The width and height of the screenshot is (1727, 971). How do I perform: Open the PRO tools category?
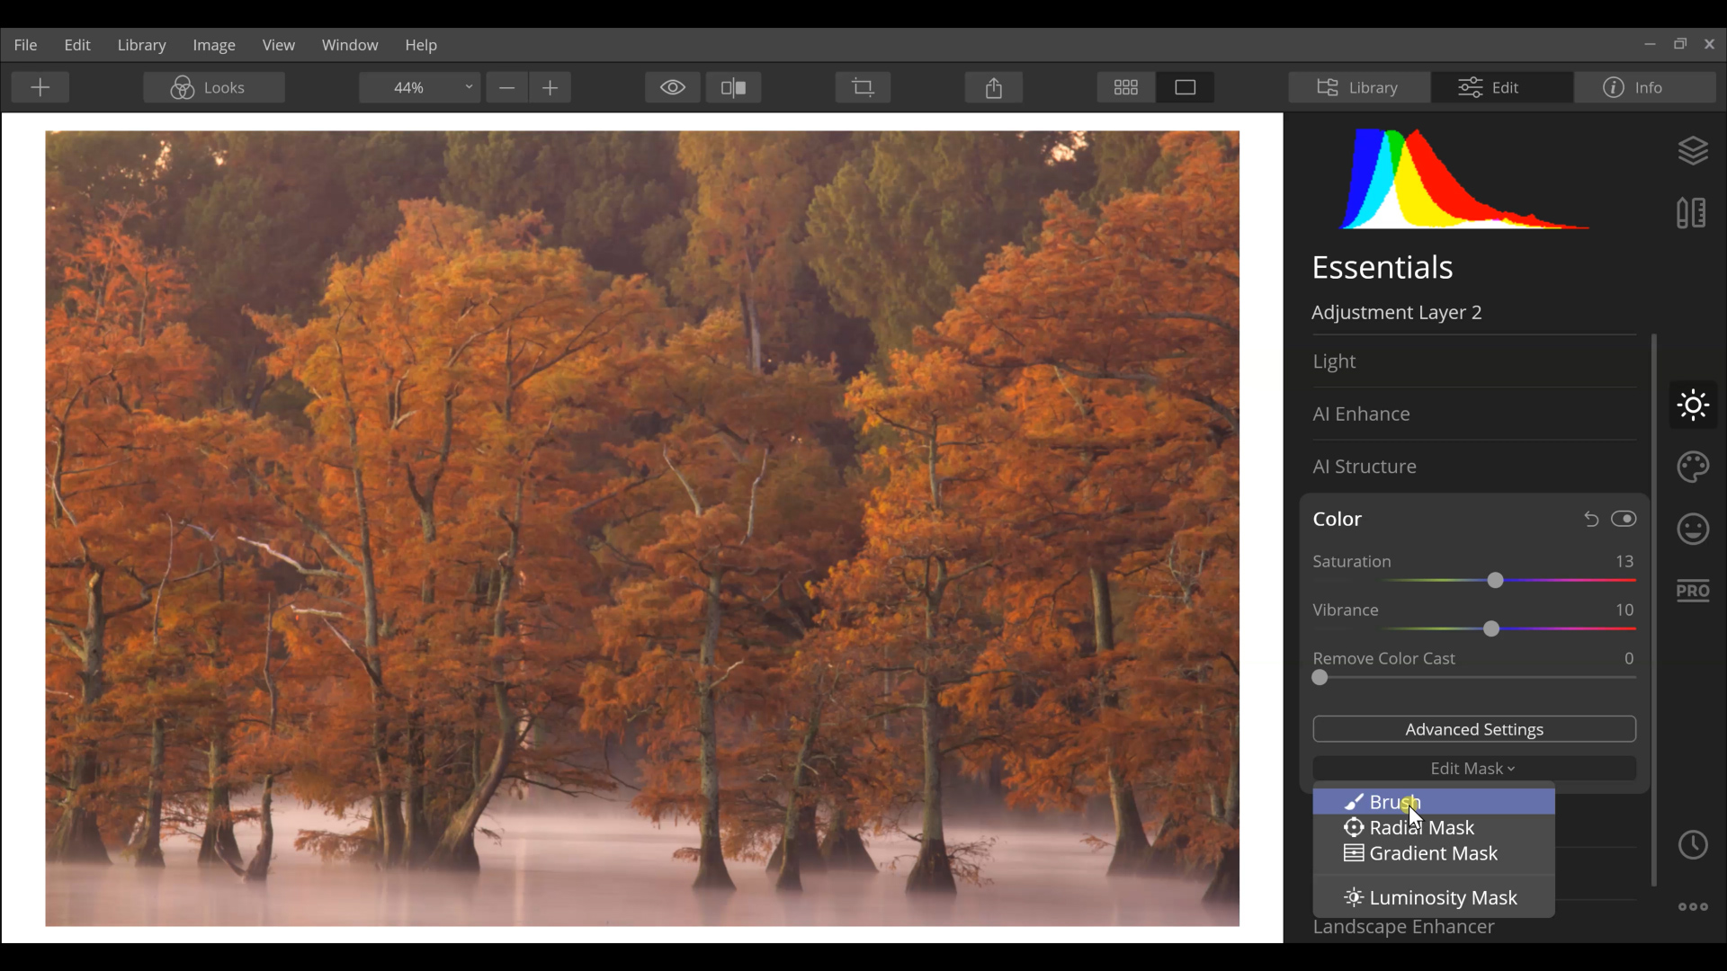pos(1693,591)
